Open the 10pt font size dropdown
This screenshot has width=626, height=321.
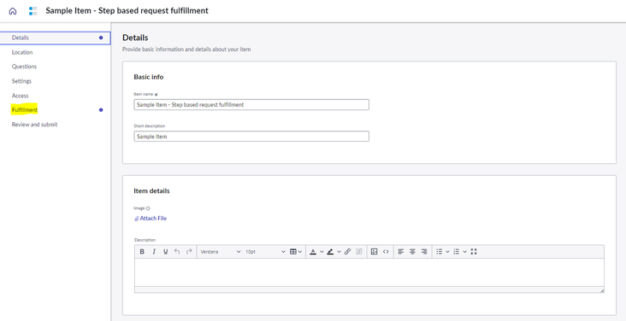(x=265, y=252)
